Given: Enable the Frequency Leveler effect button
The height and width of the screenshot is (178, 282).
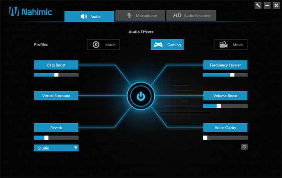Looking at the screenshot, I should (x=225, y=65).
